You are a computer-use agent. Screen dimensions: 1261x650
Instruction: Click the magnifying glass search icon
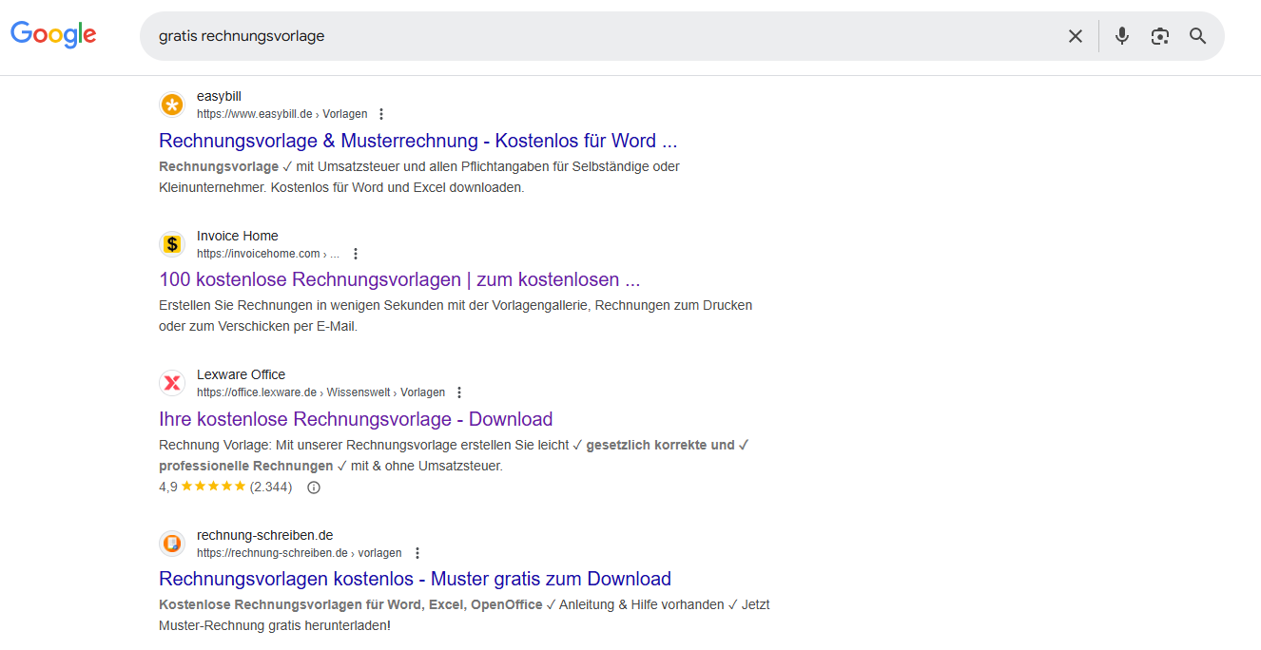pyautogui.click(x=1198, y=36)
